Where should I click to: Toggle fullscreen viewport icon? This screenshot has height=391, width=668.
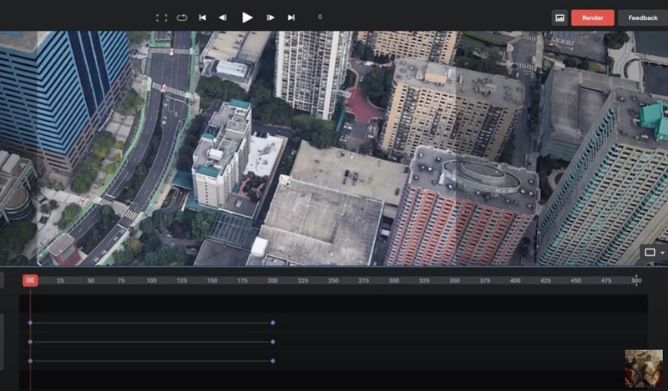pos(161,18)
